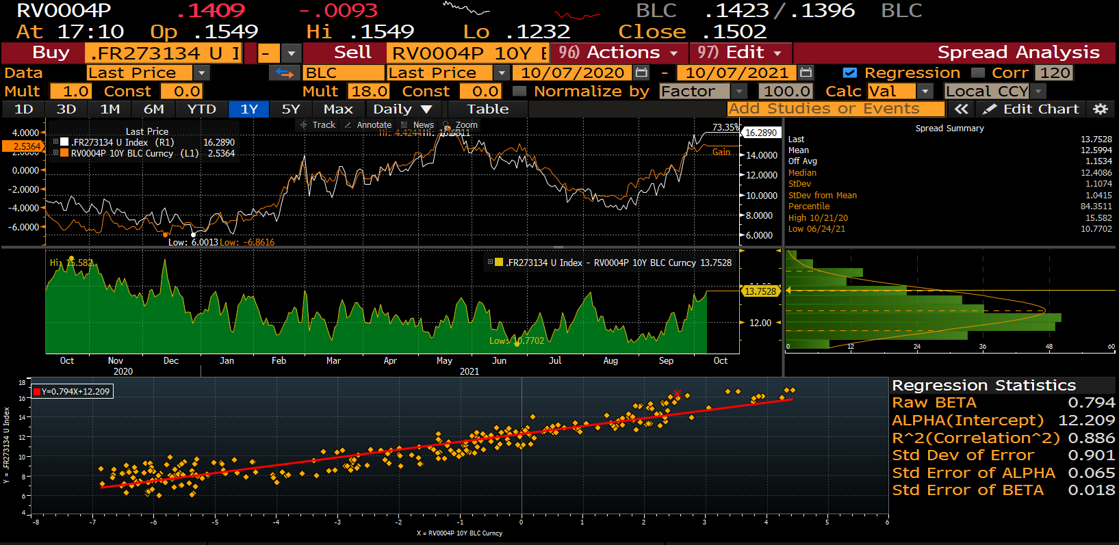The height and width of the screenshot is (545, 1119).
Task: Expand .FR273134 U Index legend entry
Action: point(55,142)
